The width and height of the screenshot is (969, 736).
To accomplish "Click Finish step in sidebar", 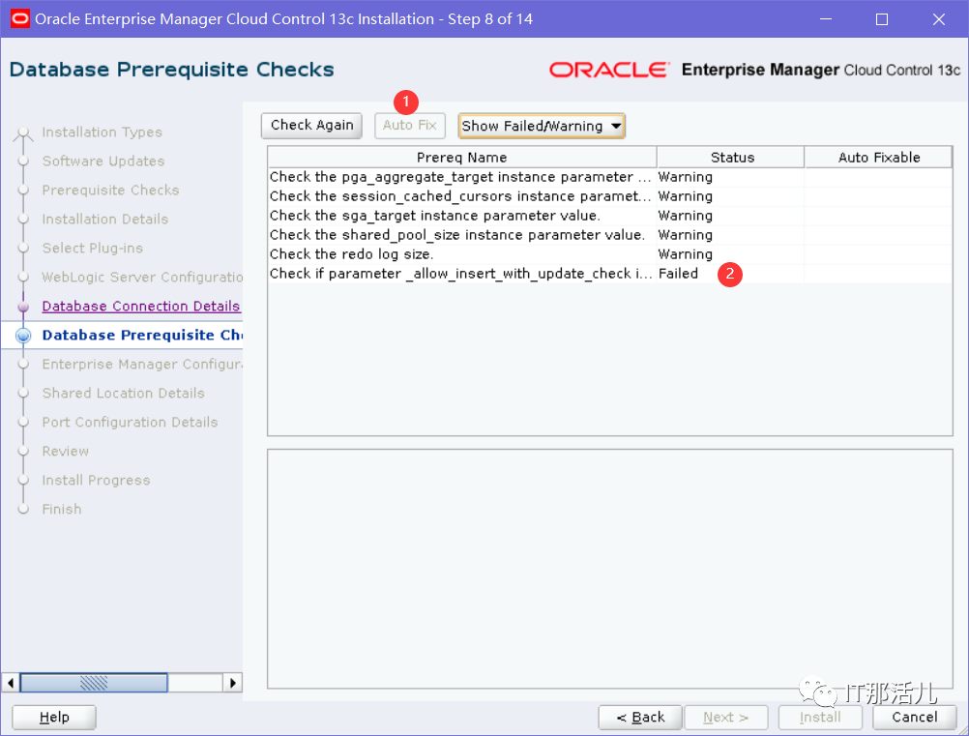I will (62, 510).
